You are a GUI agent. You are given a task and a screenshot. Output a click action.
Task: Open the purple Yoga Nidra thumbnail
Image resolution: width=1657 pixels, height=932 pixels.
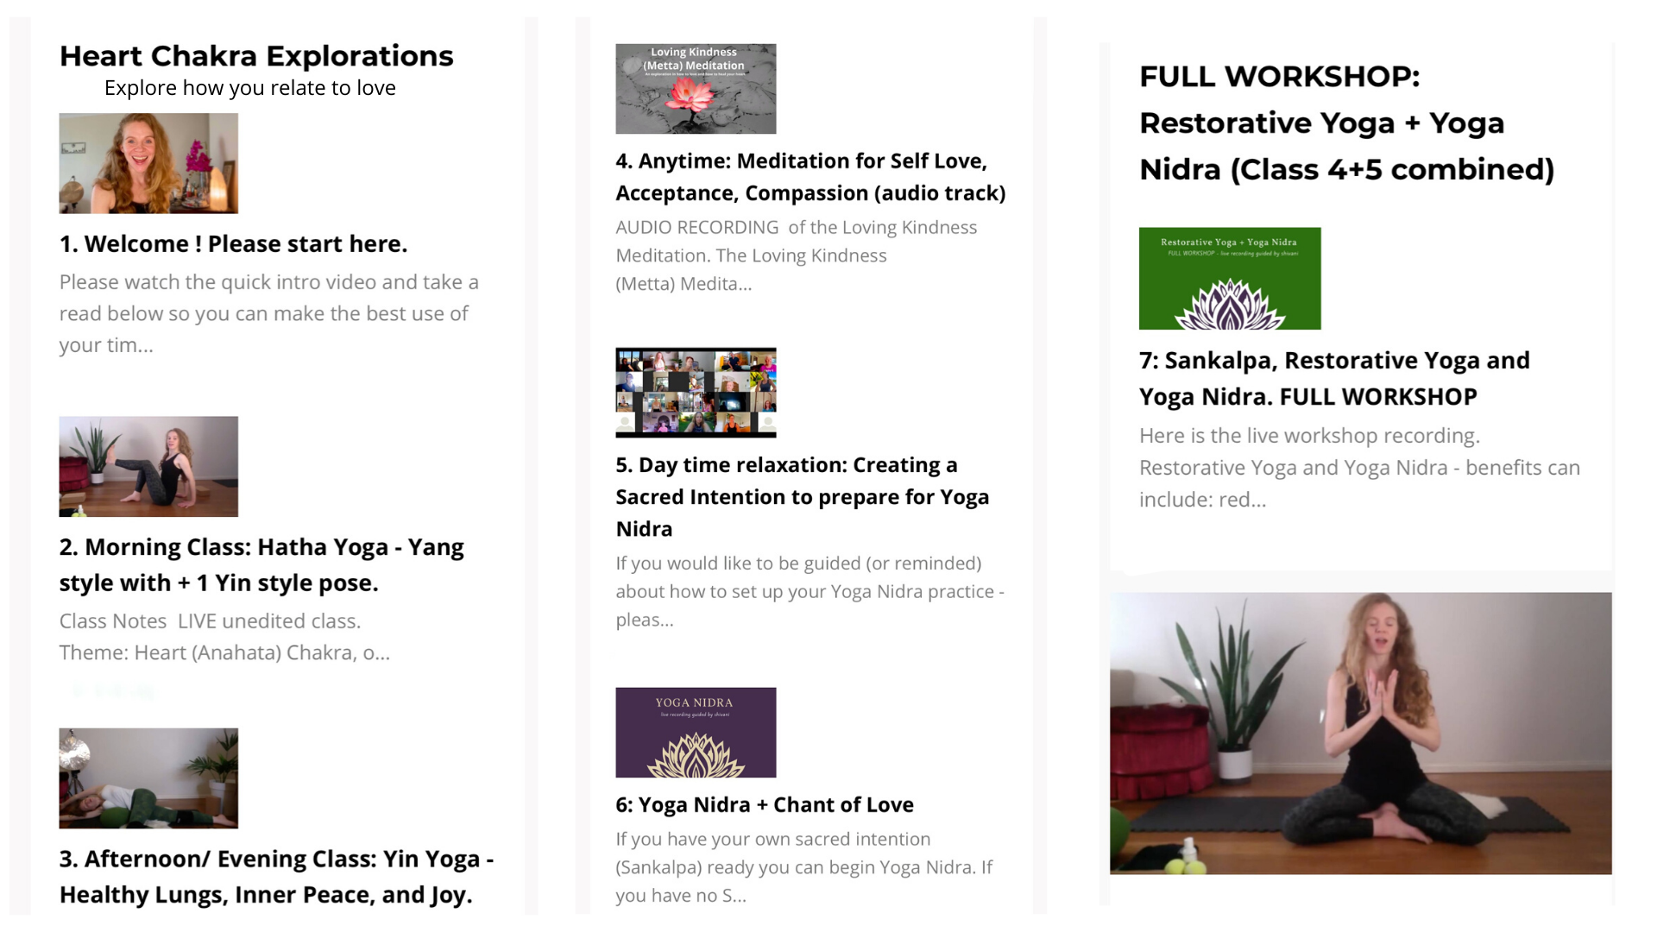point(696,733)
